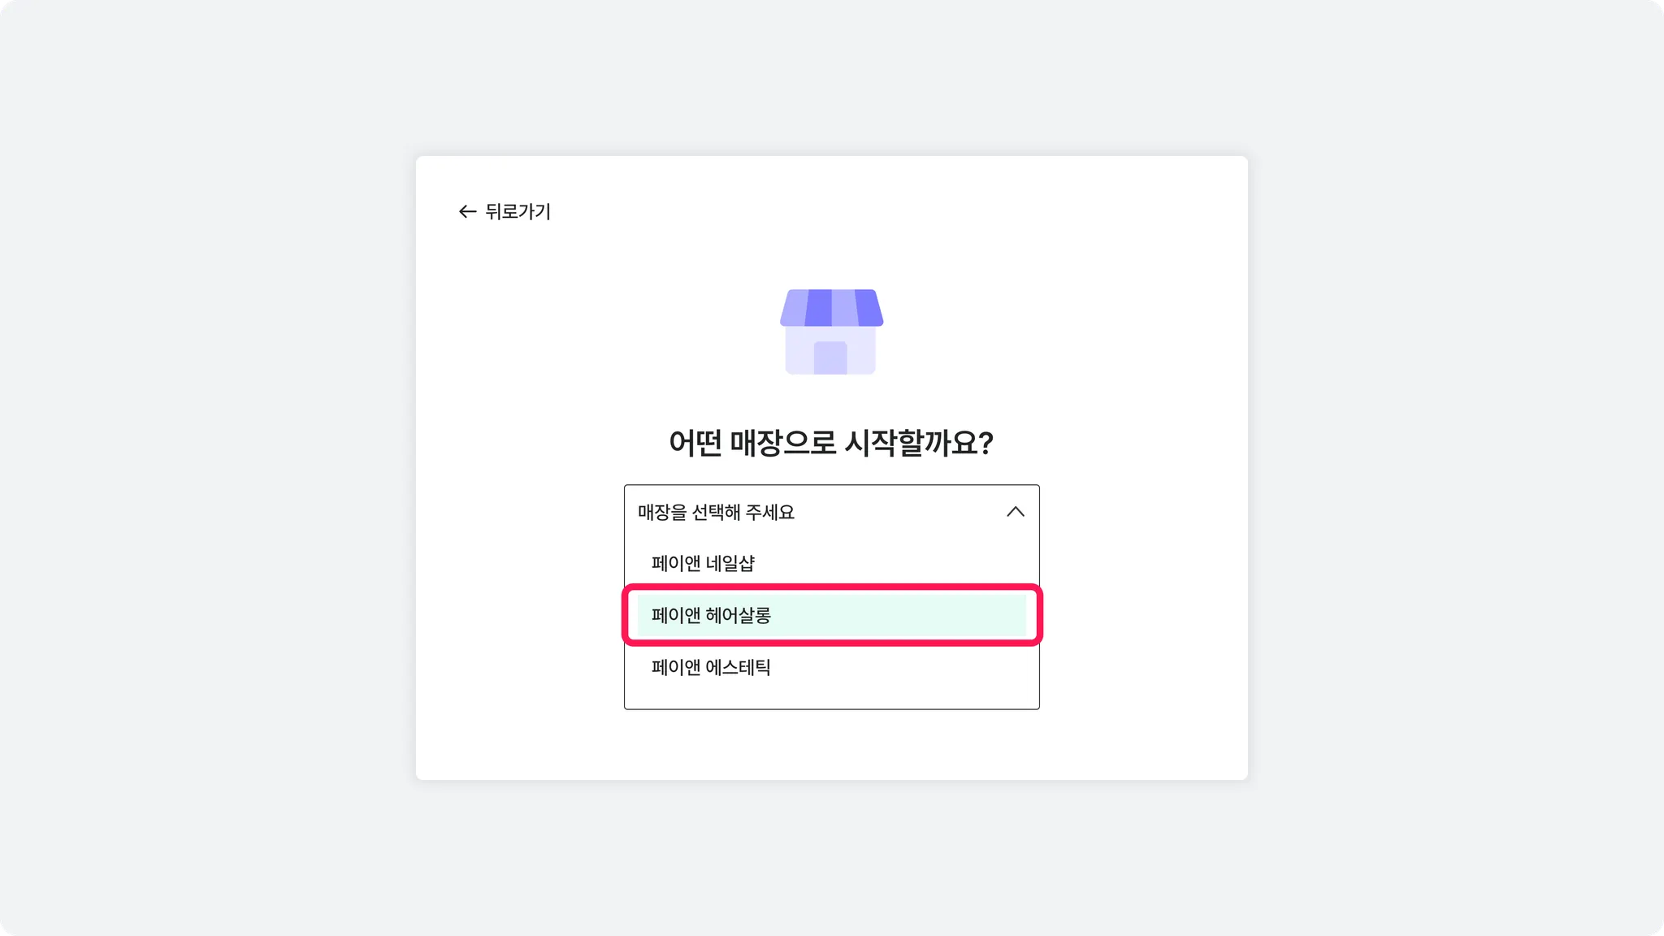The height and width of the screenshot is (936, 1664).
Task: Select 페이앤 네일샵 from the list
Action: 704,563
